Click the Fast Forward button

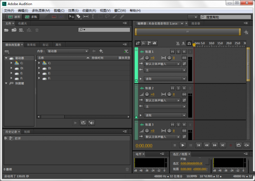click(x=215, y=145)
